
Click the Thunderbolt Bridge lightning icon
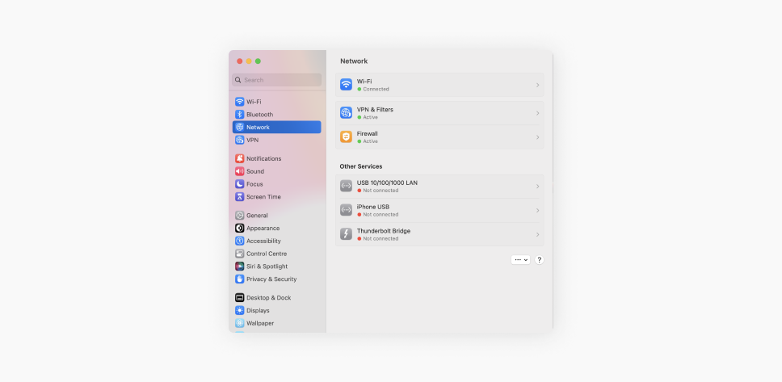[346, 234]
